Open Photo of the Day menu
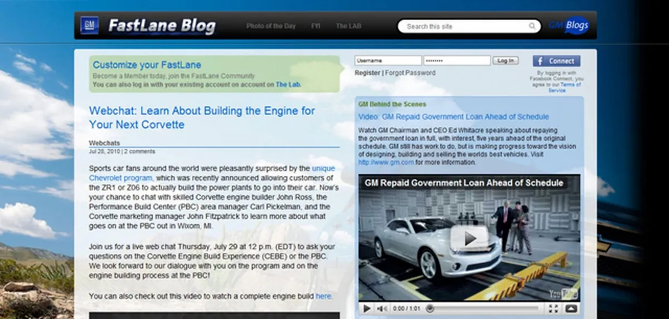This screenshot has height=319, width=669. [x=271, y=26]
